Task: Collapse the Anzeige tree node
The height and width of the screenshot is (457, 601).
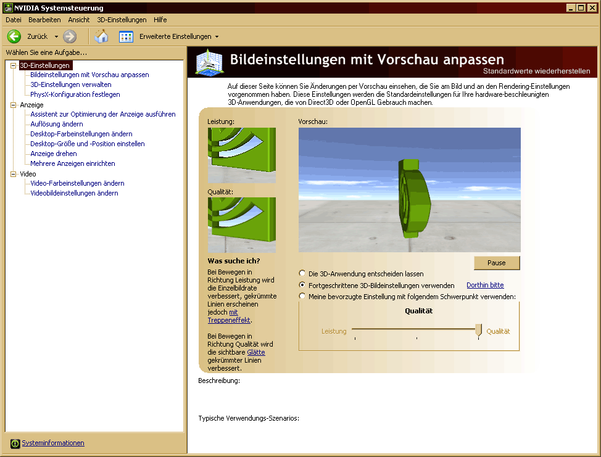Action: [14, 105]
